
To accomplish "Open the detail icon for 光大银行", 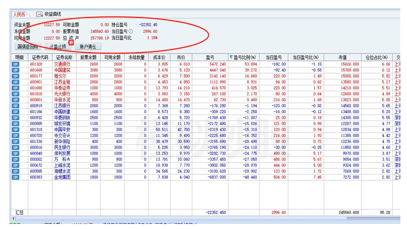I will [15, 94].
